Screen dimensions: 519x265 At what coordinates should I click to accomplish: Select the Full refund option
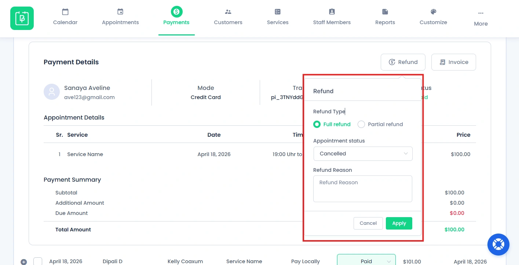332,124
